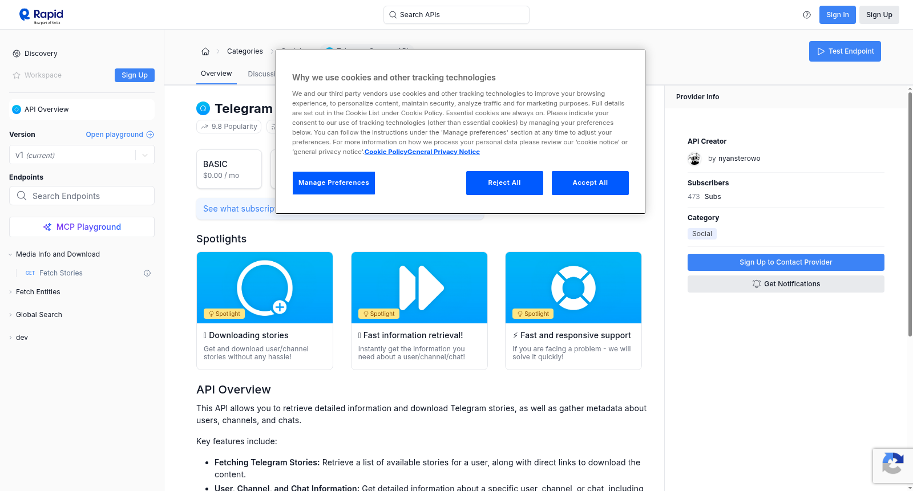Click Reject All cookies button

pos(504,183)
